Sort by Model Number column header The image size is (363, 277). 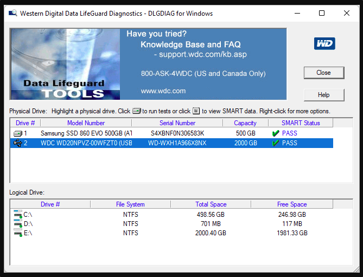coord(86,123)
